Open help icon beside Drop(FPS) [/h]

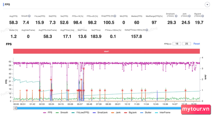click(115, 16)
